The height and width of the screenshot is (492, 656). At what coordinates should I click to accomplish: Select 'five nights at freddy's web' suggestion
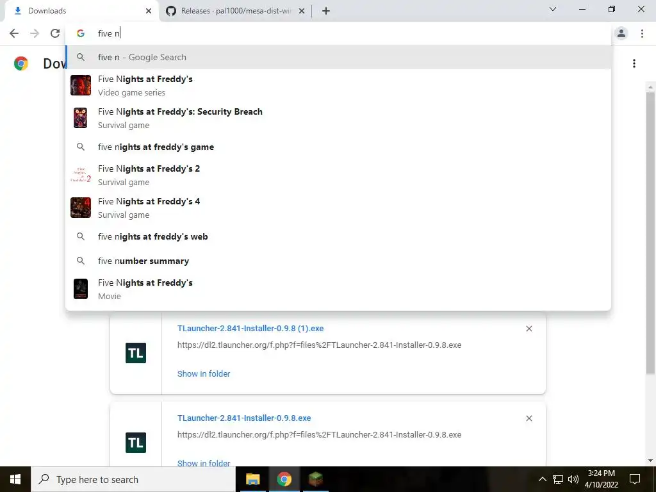(x=338, y=236)
